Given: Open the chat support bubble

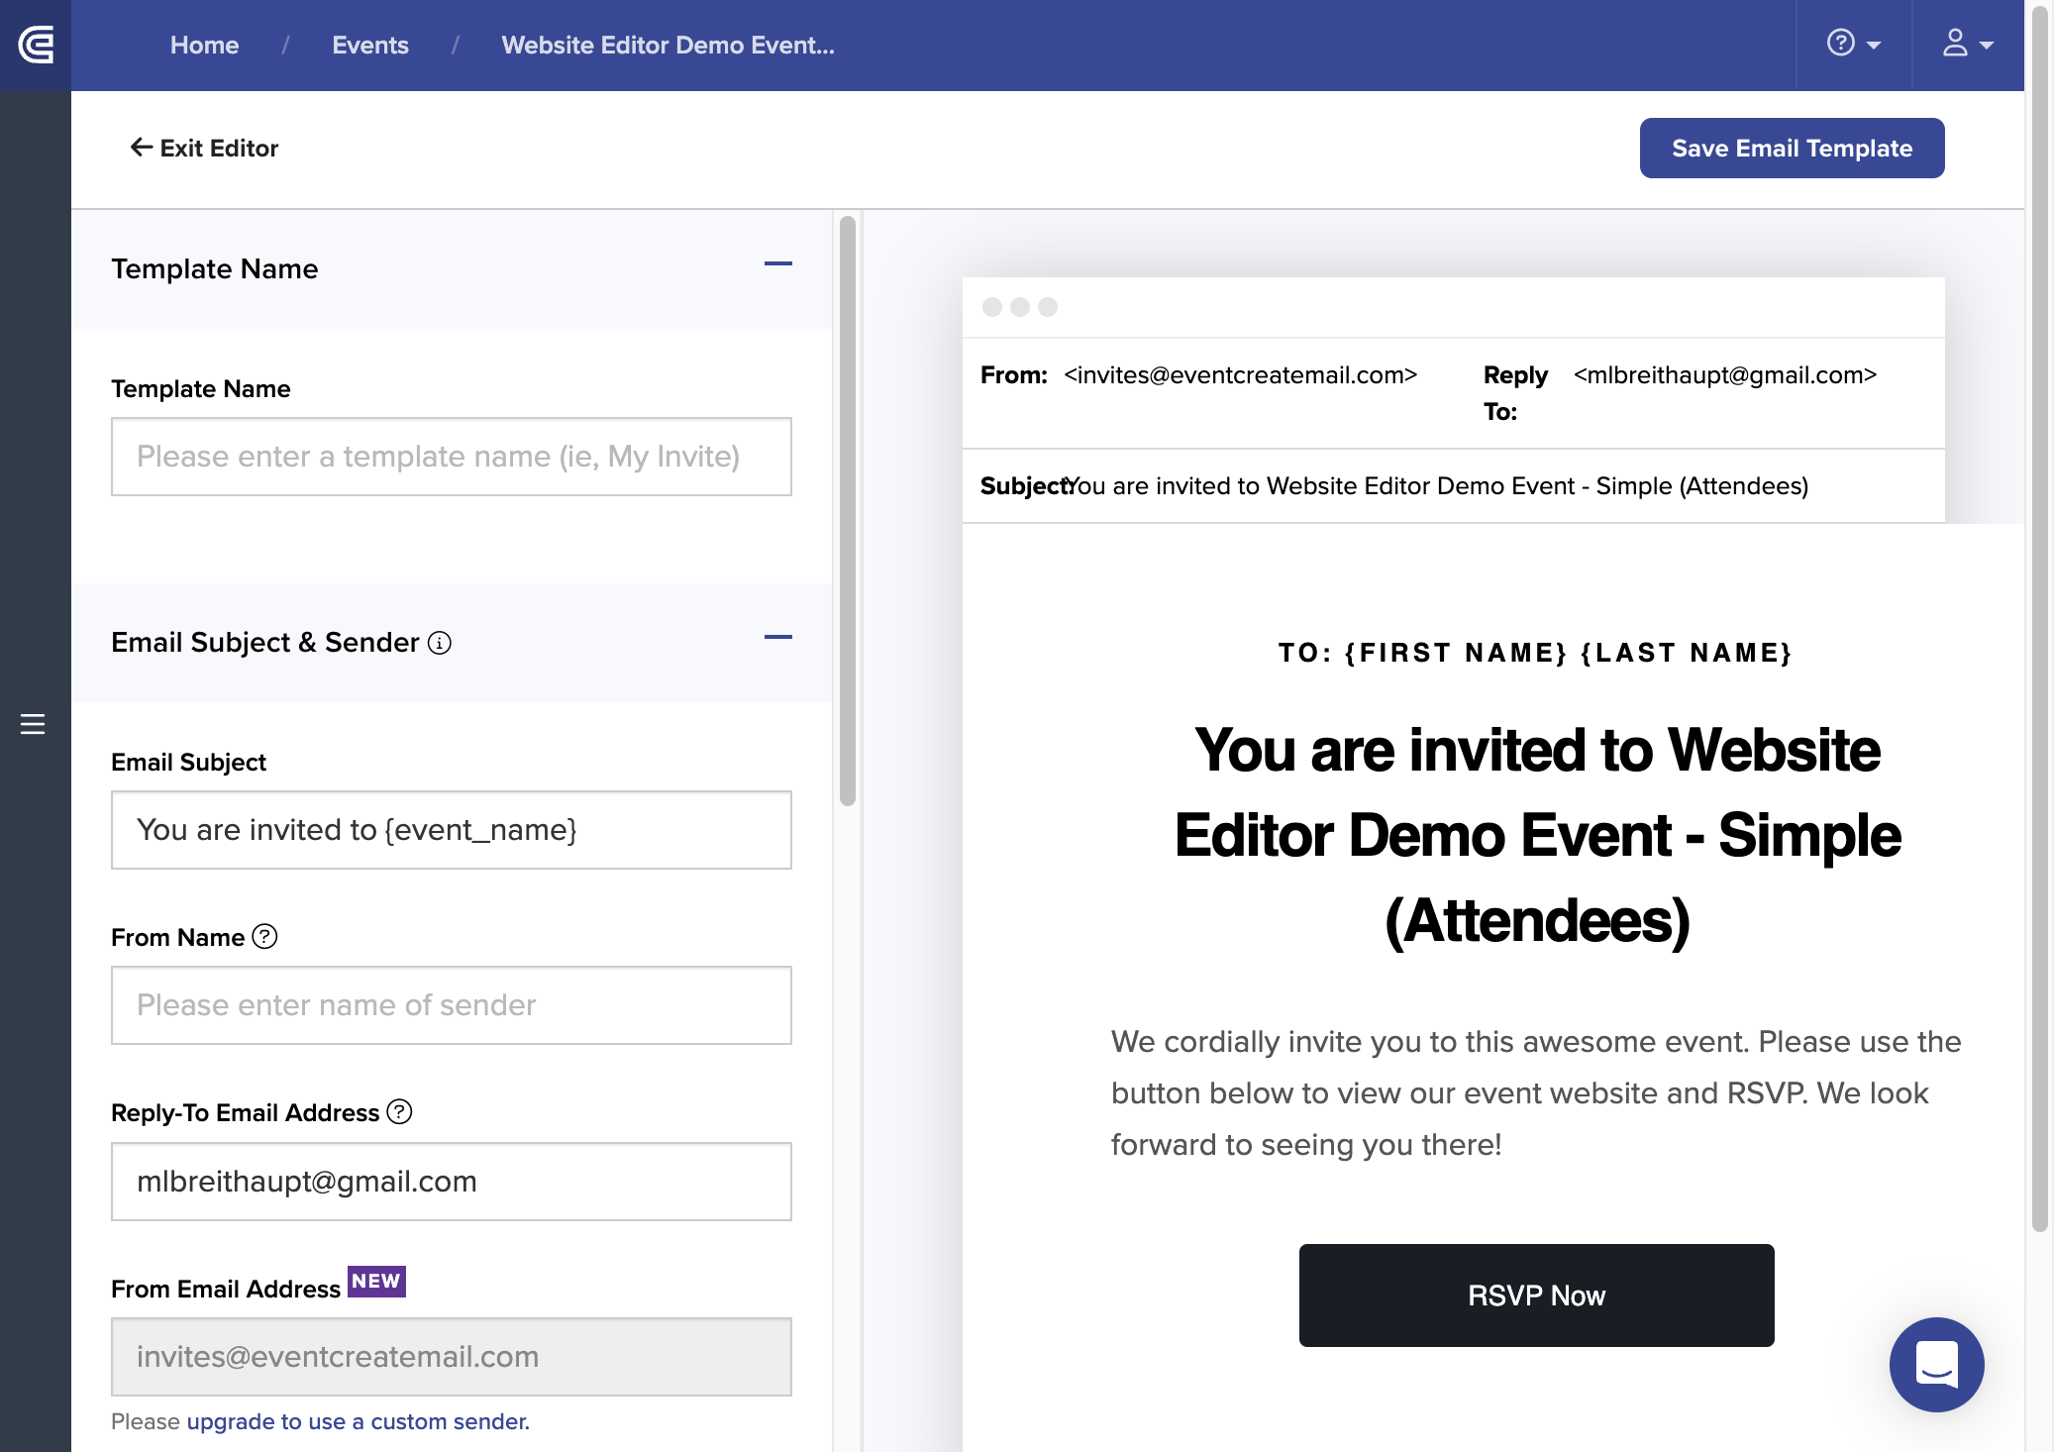Looking at the screenshot, I should [1936, 1364].
